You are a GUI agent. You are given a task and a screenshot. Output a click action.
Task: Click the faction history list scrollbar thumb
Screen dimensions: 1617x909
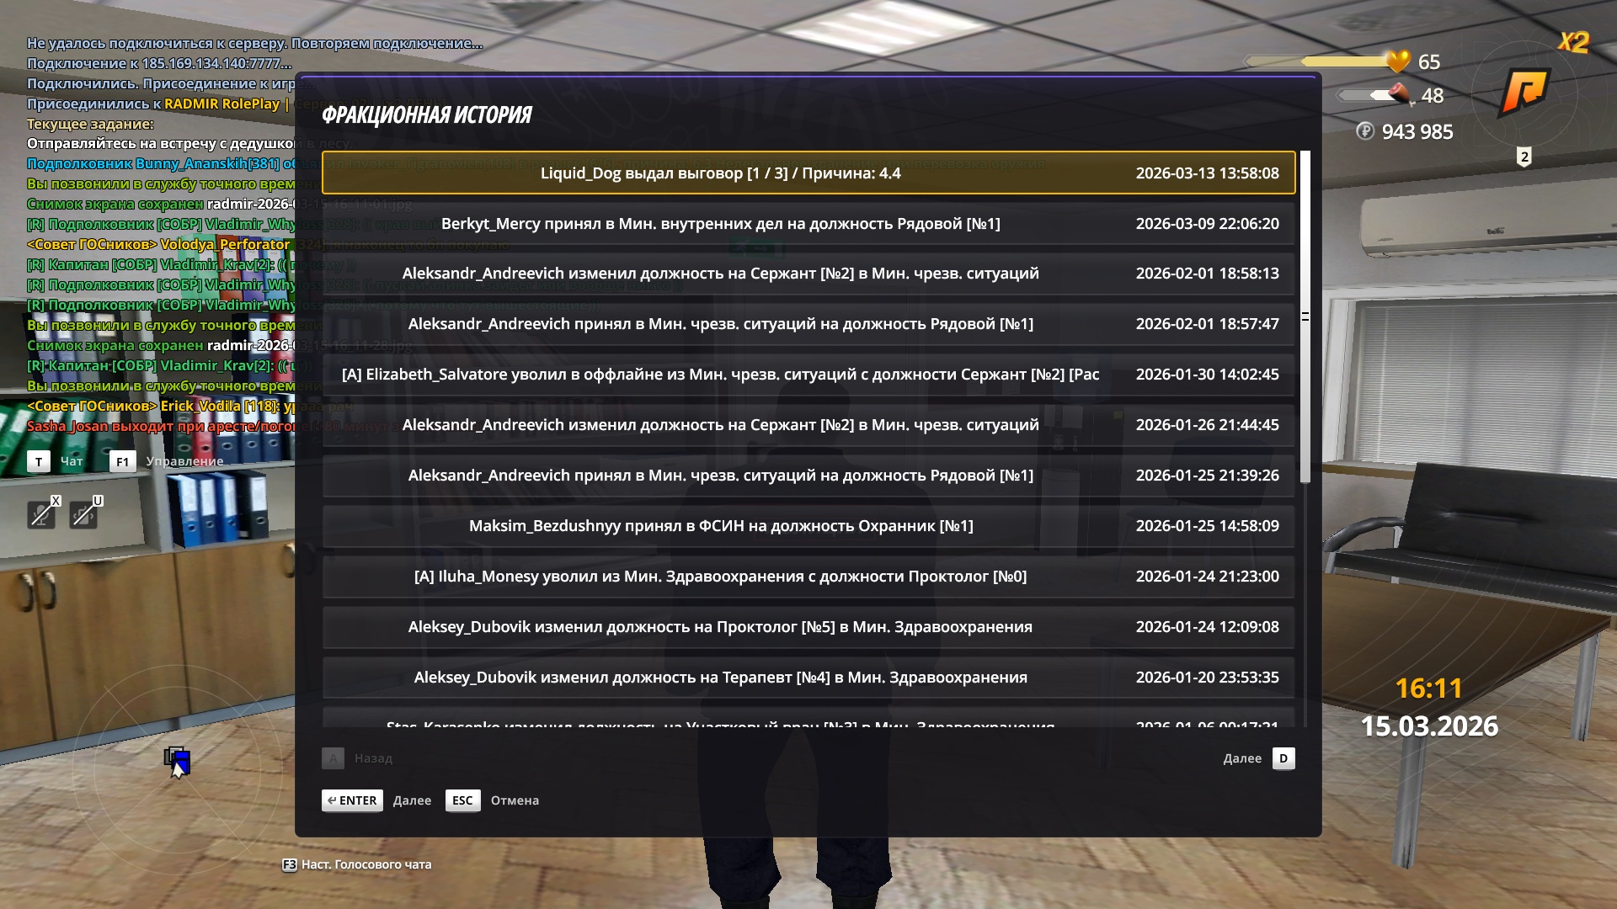point(1305,316)
